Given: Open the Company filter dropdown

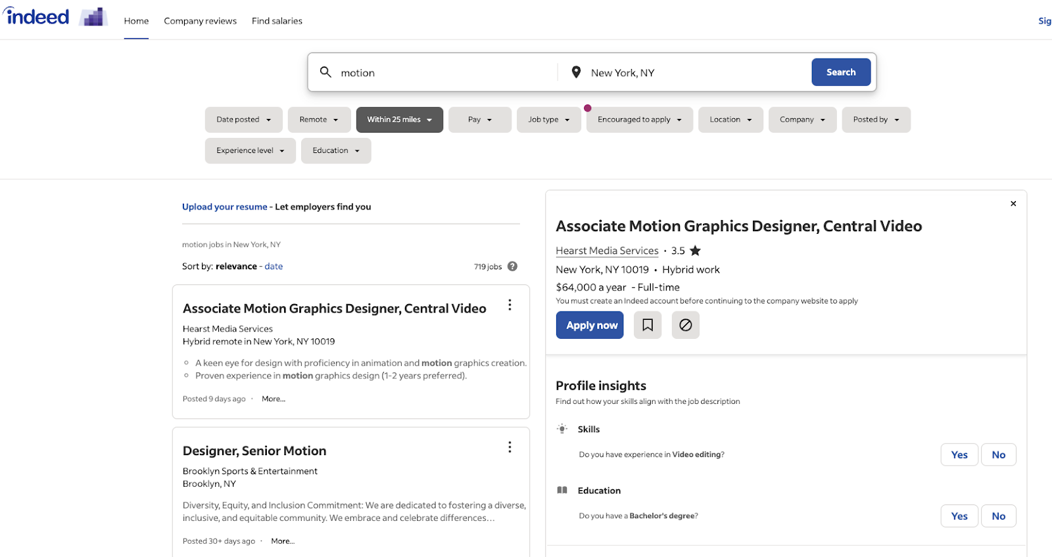Looking at the screenshot, I should (x=802, y=120).
